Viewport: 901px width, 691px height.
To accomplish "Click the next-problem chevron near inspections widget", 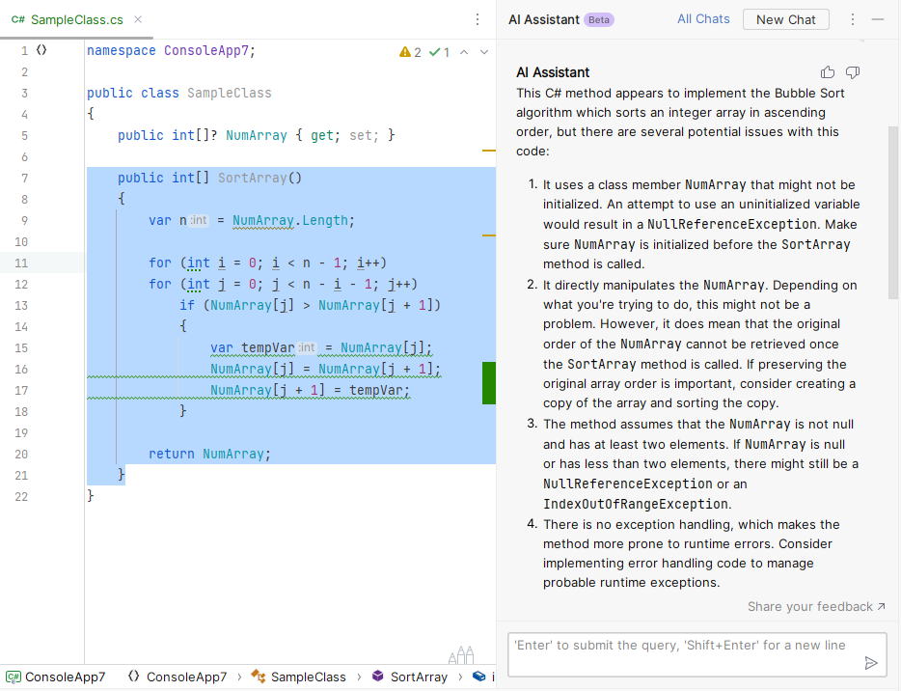I will coord(481,52).
